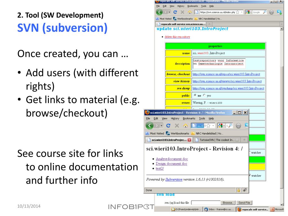The width and height of the screenshot is (288, 216).
Task: Open the view history viewvc link
Action: pos(227,81)
